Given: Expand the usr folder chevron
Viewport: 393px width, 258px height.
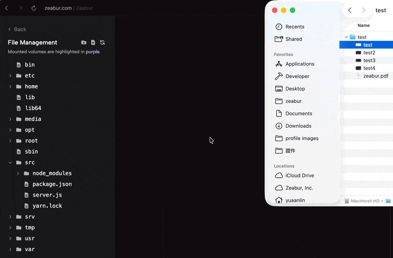Looking at the screenshot, I should point(10,238).
